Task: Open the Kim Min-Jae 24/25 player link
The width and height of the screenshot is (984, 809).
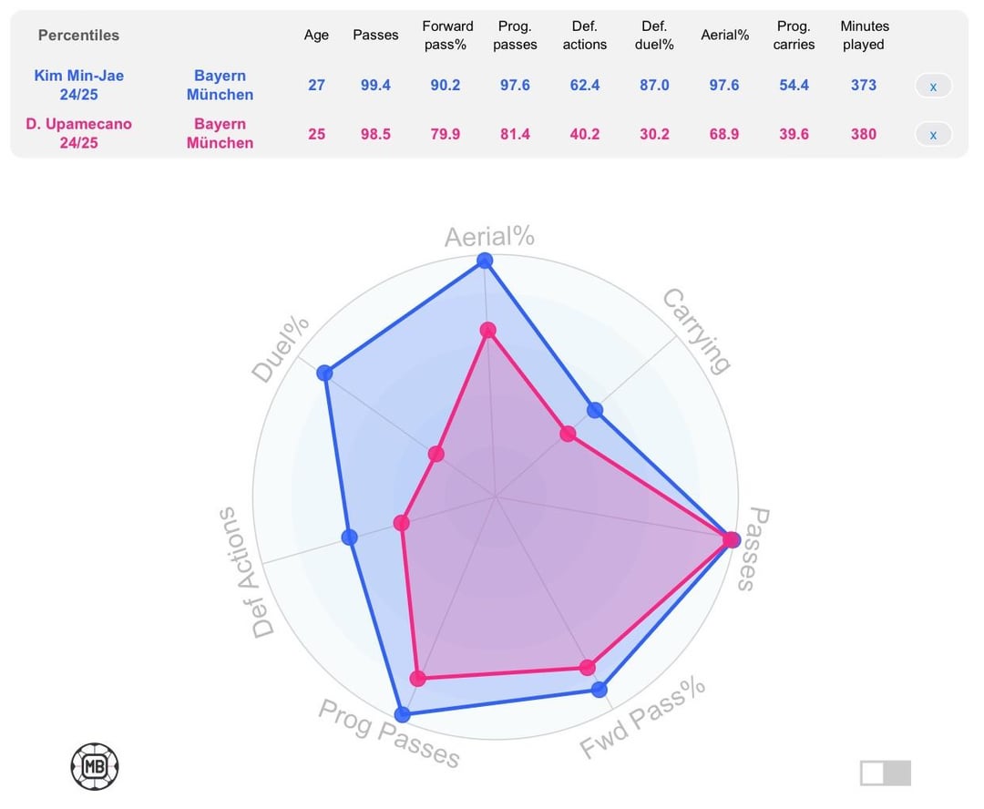Action: click(x=79, y=85)
